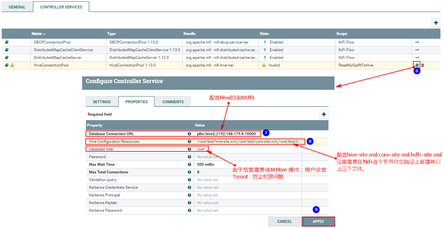Click the Enabled bolt icon for DBCPConnectionPool
This screenshot has height=228, width=444.
265,42
